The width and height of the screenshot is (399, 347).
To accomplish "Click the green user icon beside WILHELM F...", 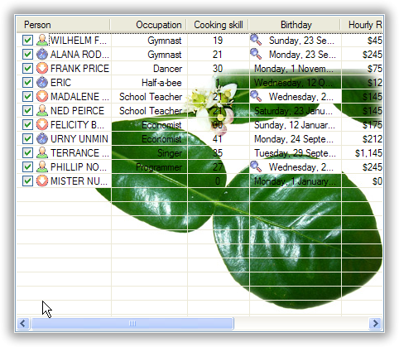I will pos(42,41).
